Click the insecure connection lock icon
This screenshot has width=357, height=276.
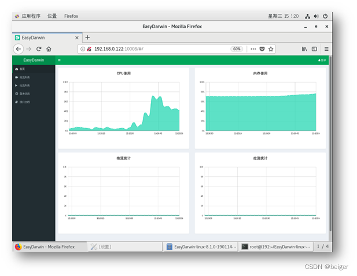point(89,49)
